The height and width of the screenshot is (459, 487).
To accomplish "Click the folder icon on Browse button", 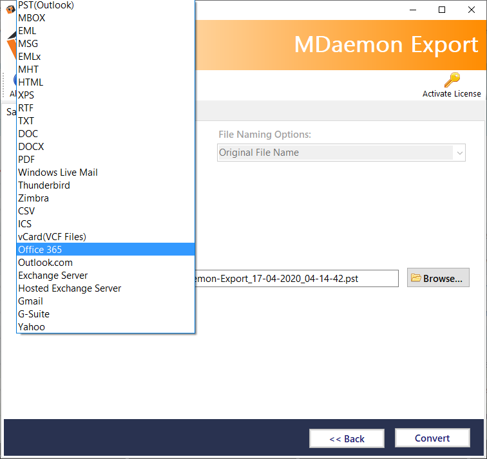I will pos(415,278).
